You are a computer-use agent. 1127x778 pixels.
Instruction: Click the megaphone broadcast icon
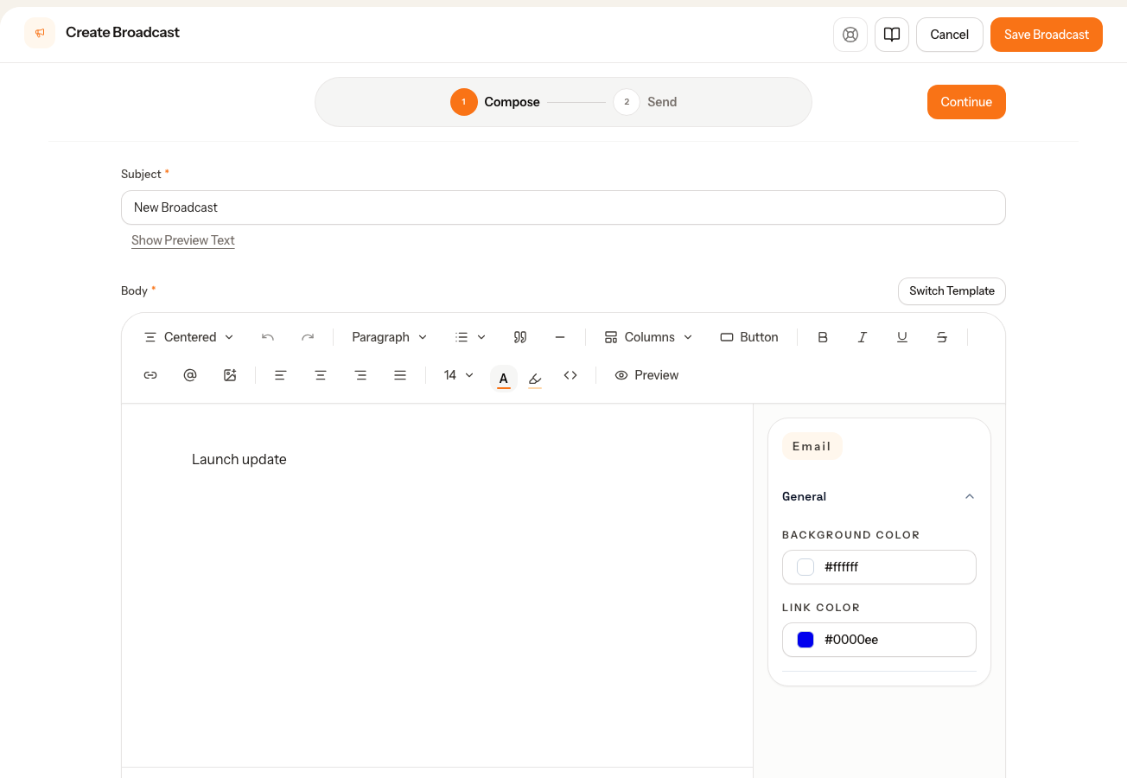[x=40, y=33]
